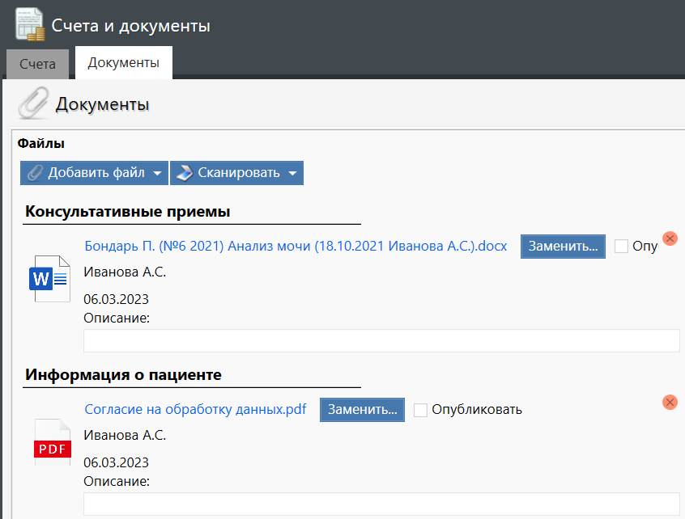Enable Опубликовать for the PDF consent file

(x=420, y=410)
